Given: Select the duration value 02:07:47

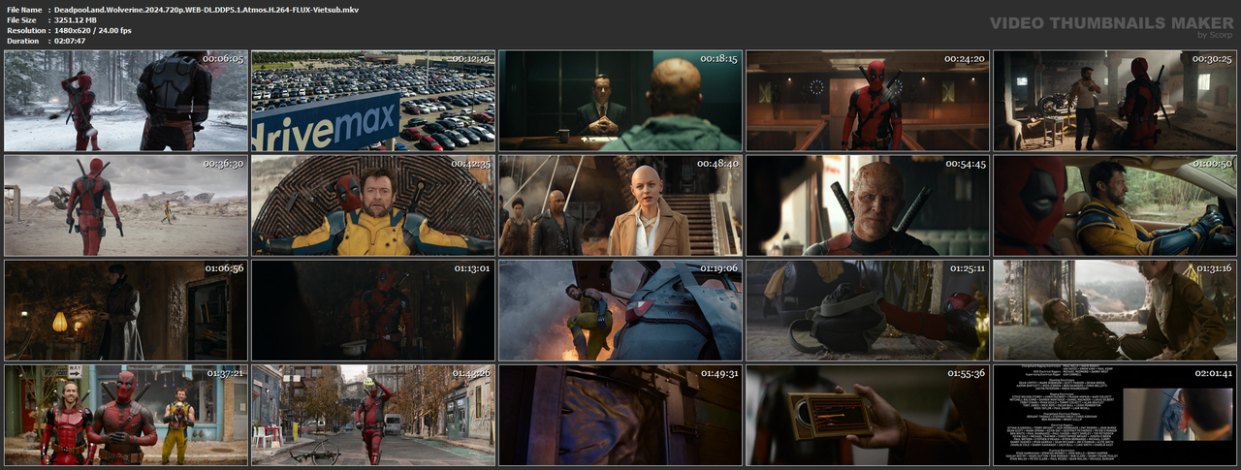Looking at the screenshot, I should [70, 41].
